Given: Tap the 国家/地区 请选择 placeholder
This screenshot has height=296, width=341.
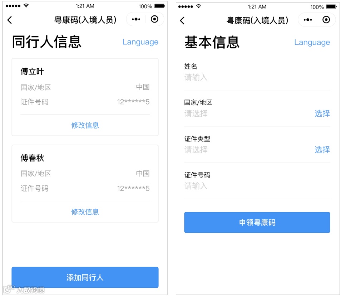Looking at the screenshot, I should (x=196, y=113).
